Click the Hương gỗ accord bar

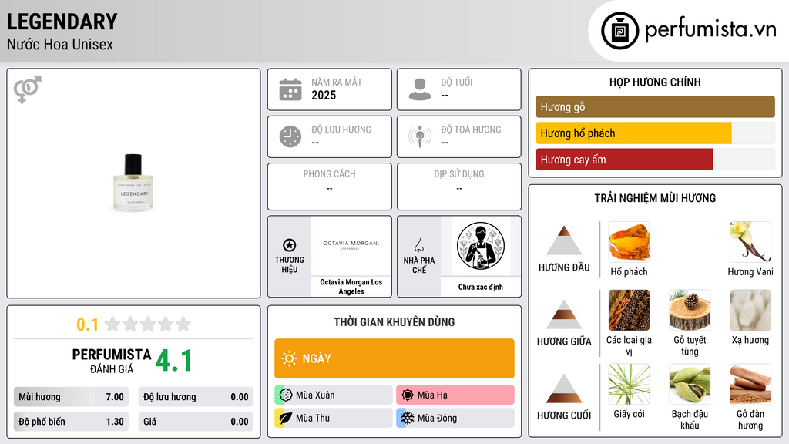(x=655, y=106)
